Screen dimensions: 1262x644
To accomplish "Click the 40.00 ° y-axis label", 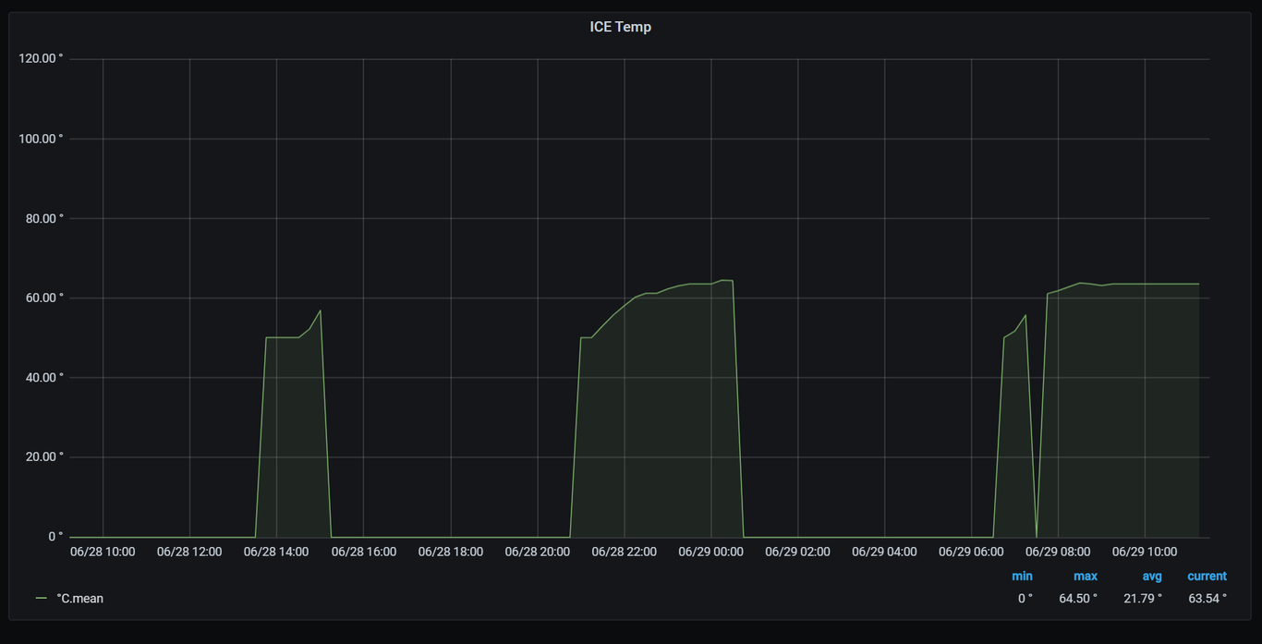I will coord(44,377).
